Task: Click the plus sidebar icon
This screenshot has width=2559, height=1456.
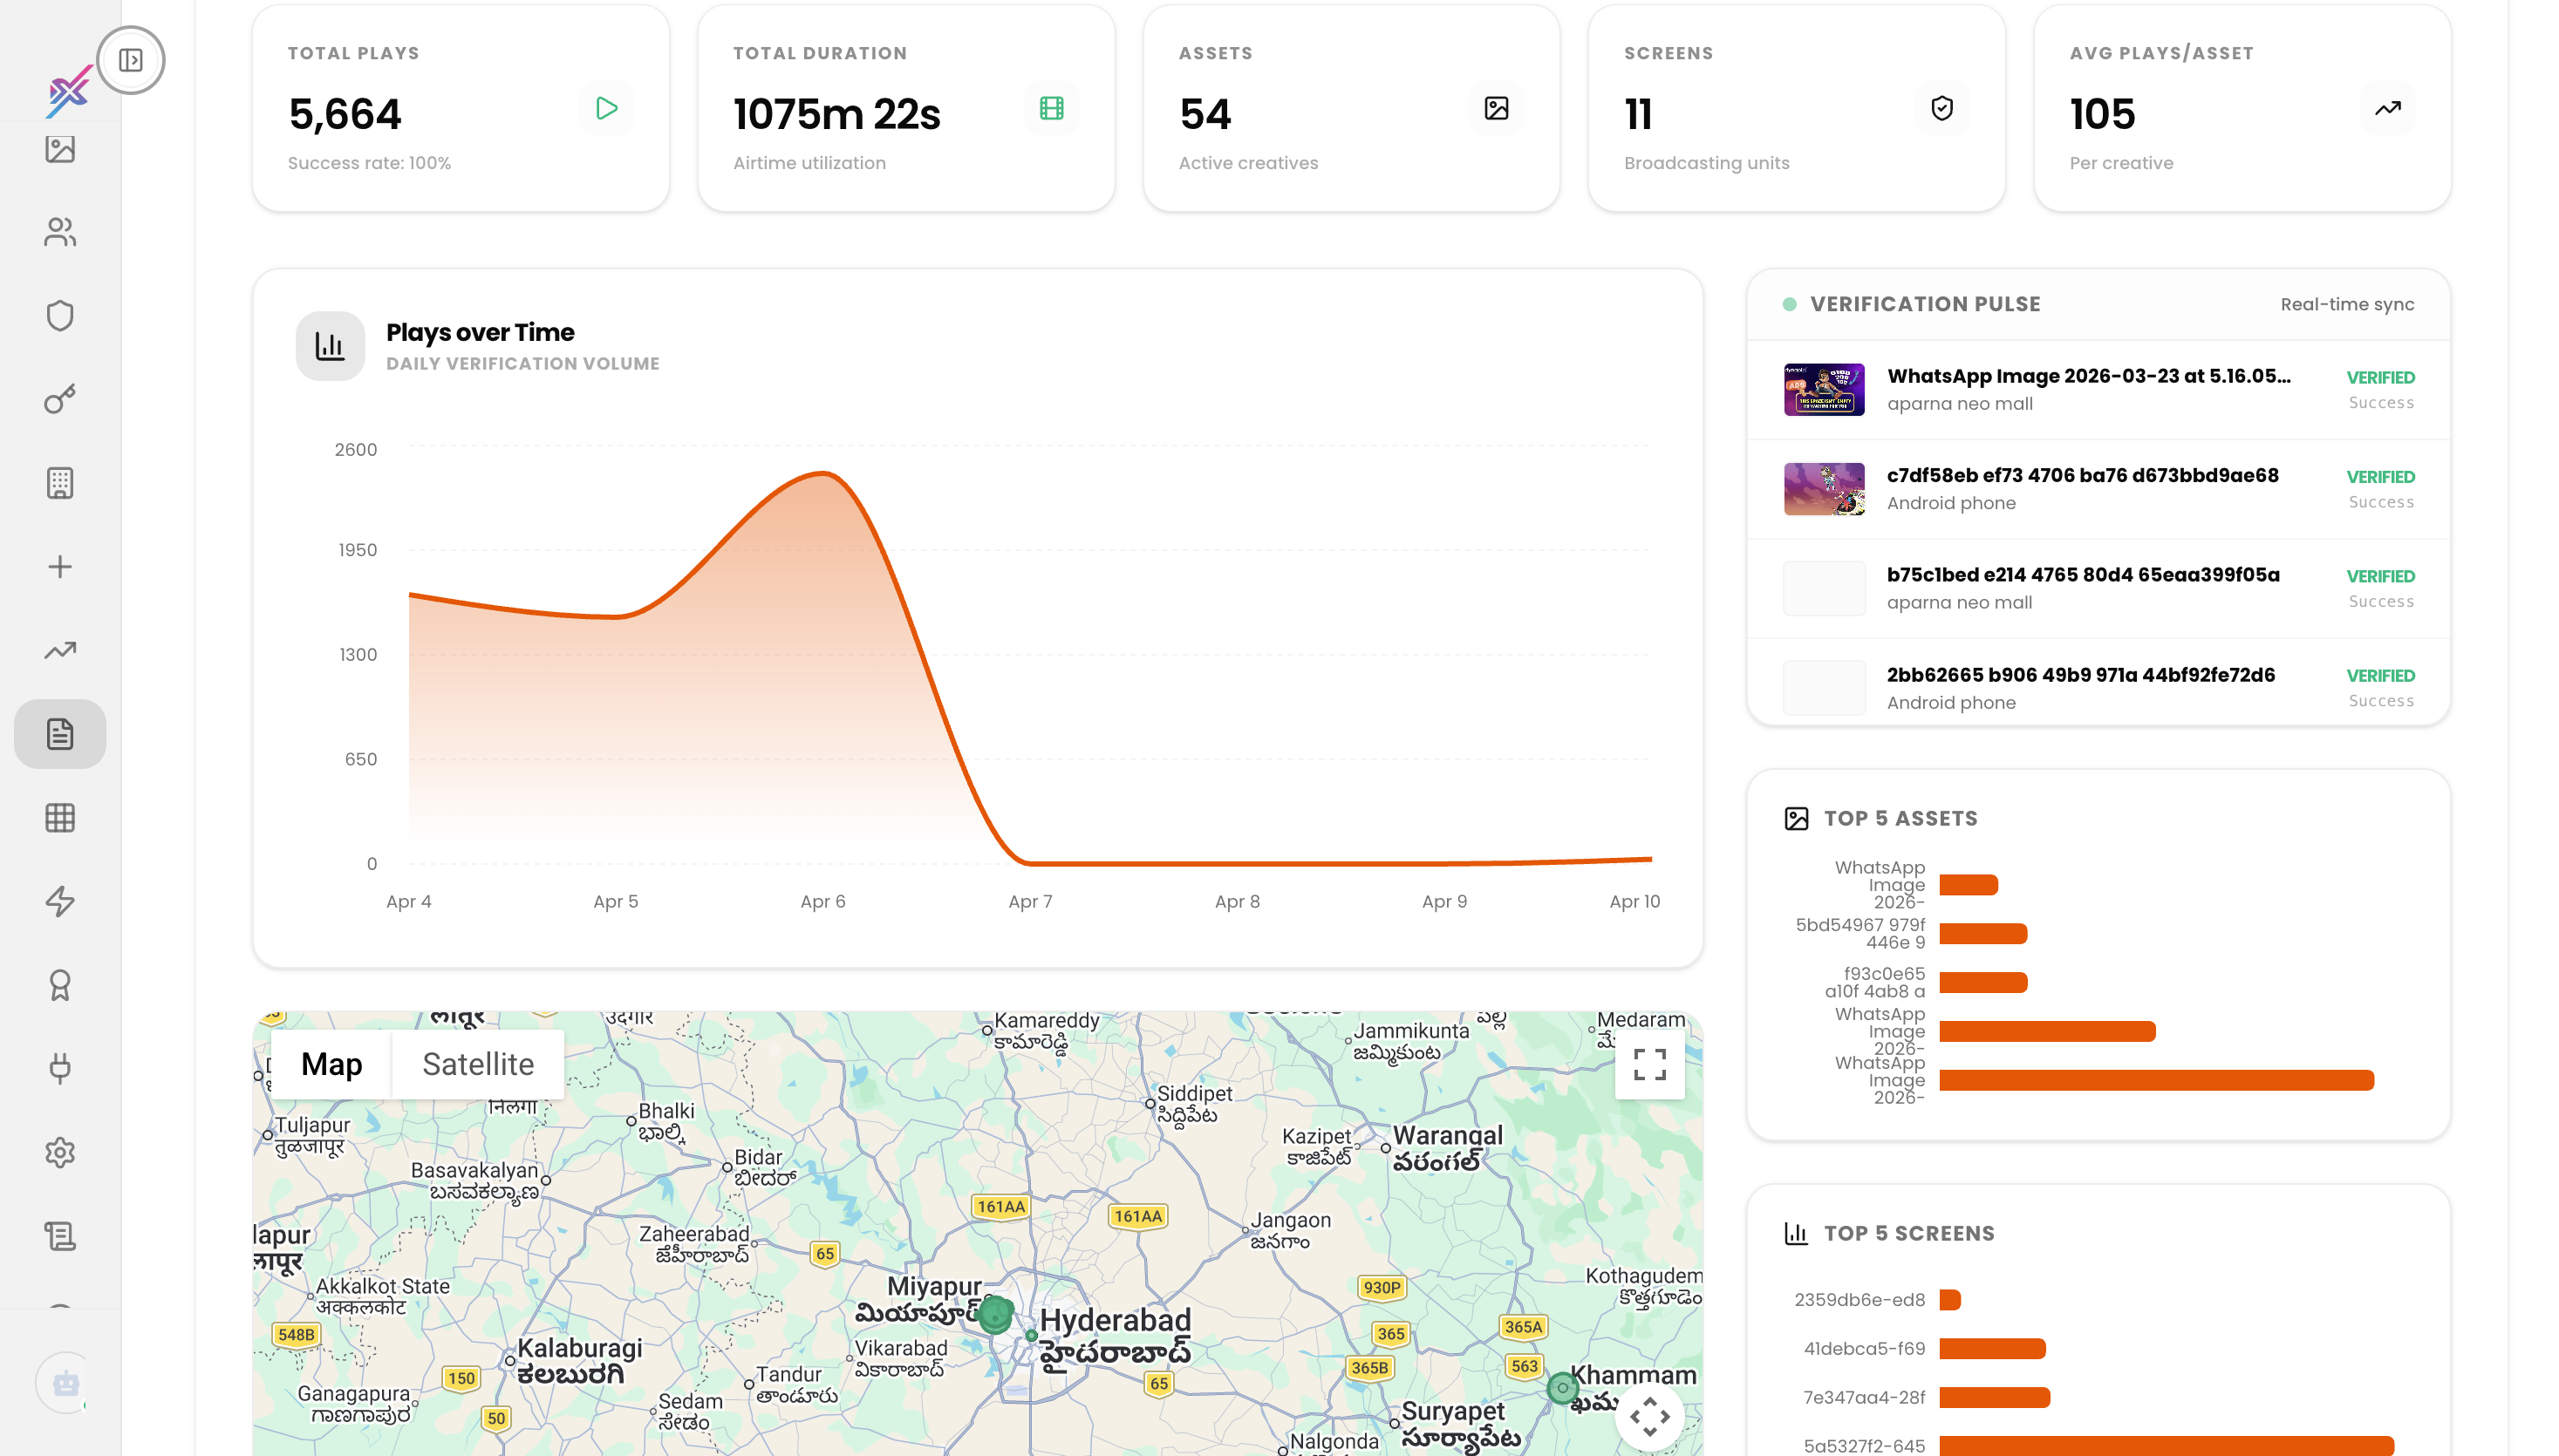Action: coord(60,567)
